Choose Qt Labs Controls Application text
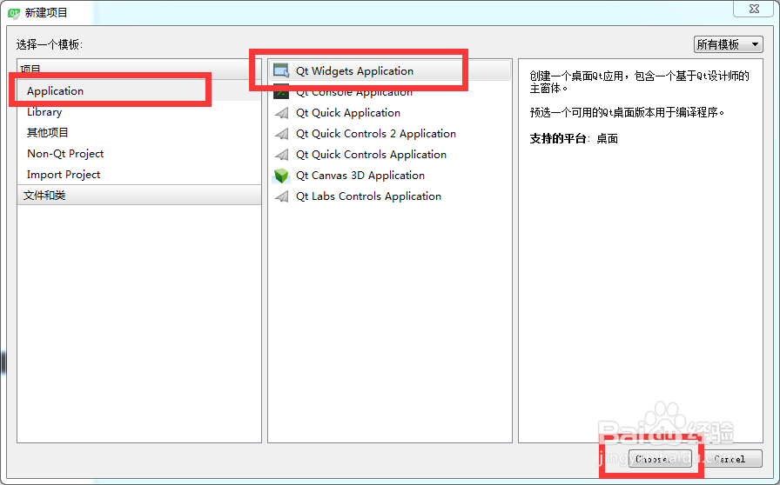This screenshot has height=485, width=780. tap(368, 196)
